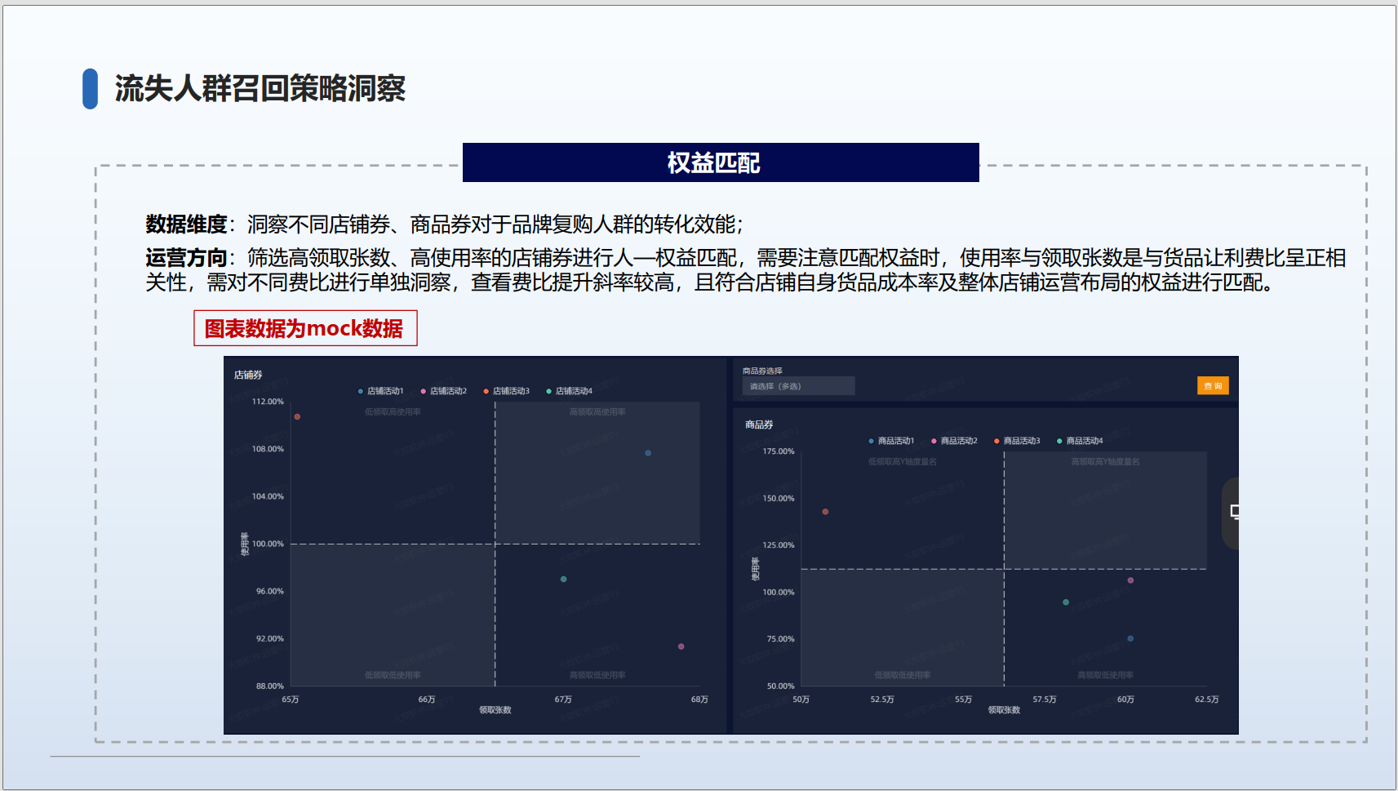Select the blue point in 店铺券 高领取高使用率 quadrant
The height and width of the screenshot is (791, 1398).
point(648,453)
